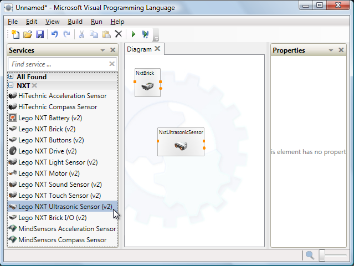Image resolution: width=354 pixels, height=266 pixels.
Task: Click the Copy toolbar icon
Action: pos(94,34)
